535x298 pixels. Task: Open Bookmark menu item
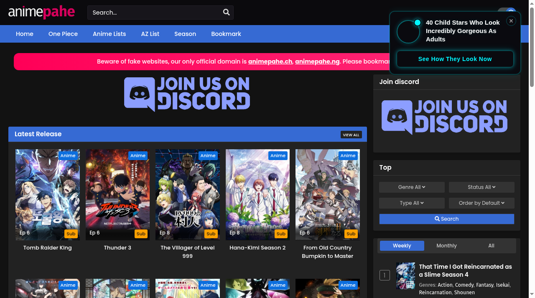226,34
